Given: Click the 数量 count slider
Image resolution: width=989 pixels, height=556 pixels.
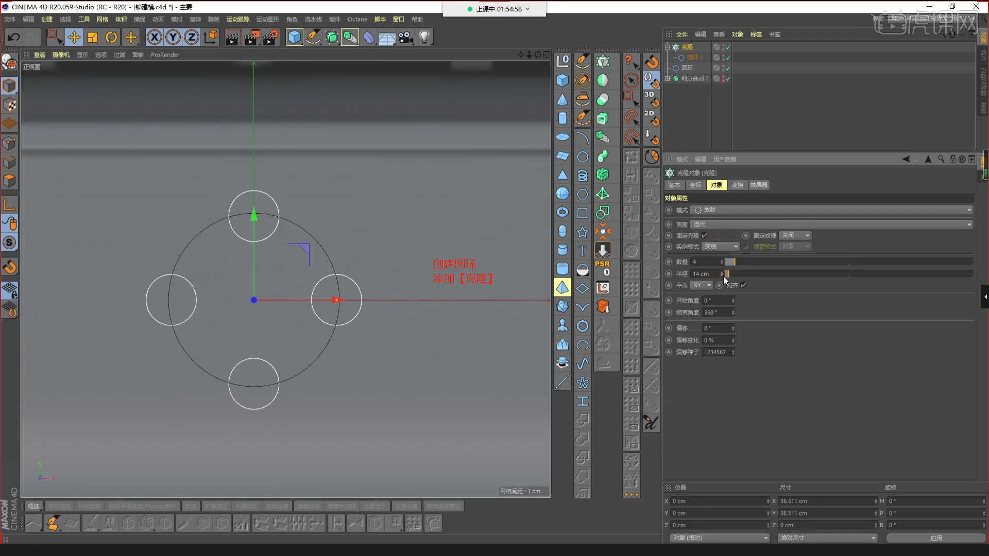Looking at the screenshot, I should coord(849,262).
